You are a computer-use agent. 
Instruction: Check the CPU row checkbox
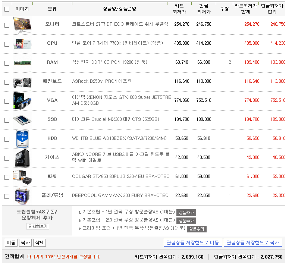click(x=7, y=44)
